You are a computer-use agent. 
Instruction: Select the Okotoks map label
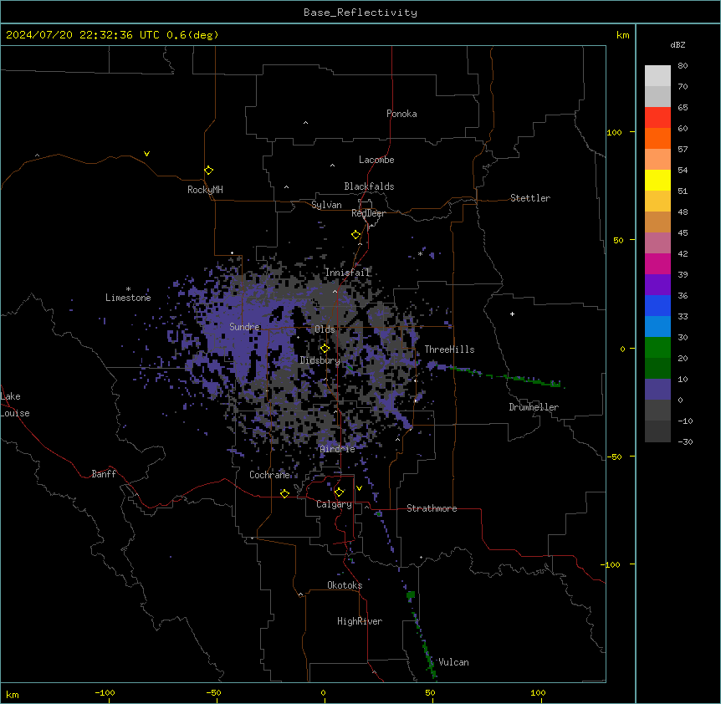[x=345, y=585]
